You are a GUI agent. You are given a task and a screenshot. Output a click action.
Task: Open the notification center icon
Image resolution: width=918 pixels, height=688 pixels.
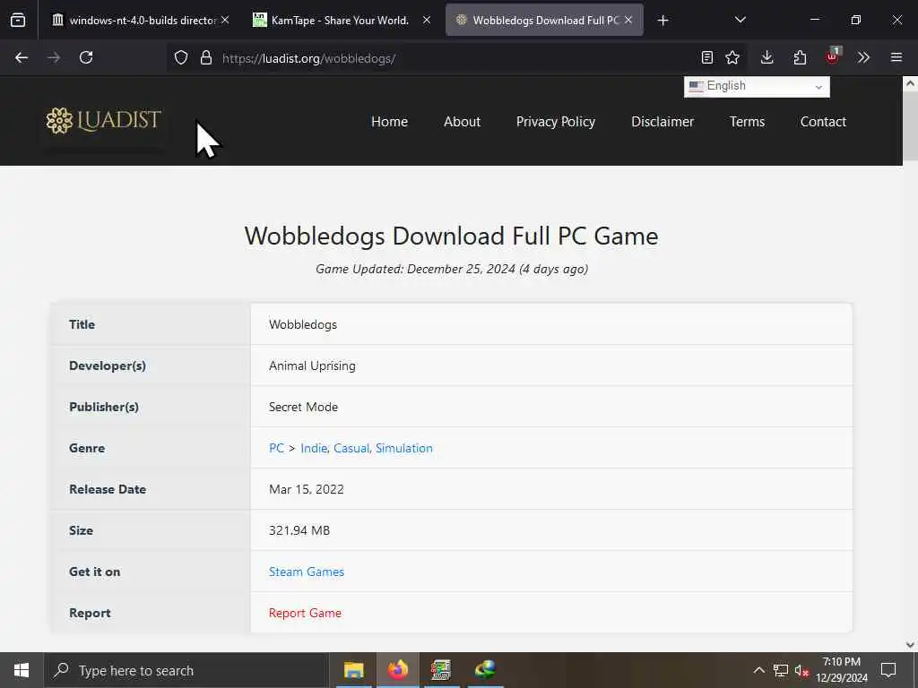click(x=888, y=670)
